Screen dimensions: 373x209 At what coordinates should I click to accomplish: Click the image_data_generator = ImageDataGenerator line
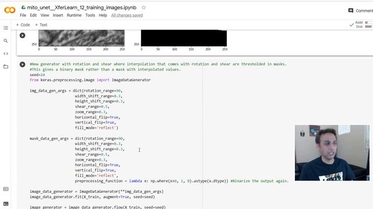point(97,192)
